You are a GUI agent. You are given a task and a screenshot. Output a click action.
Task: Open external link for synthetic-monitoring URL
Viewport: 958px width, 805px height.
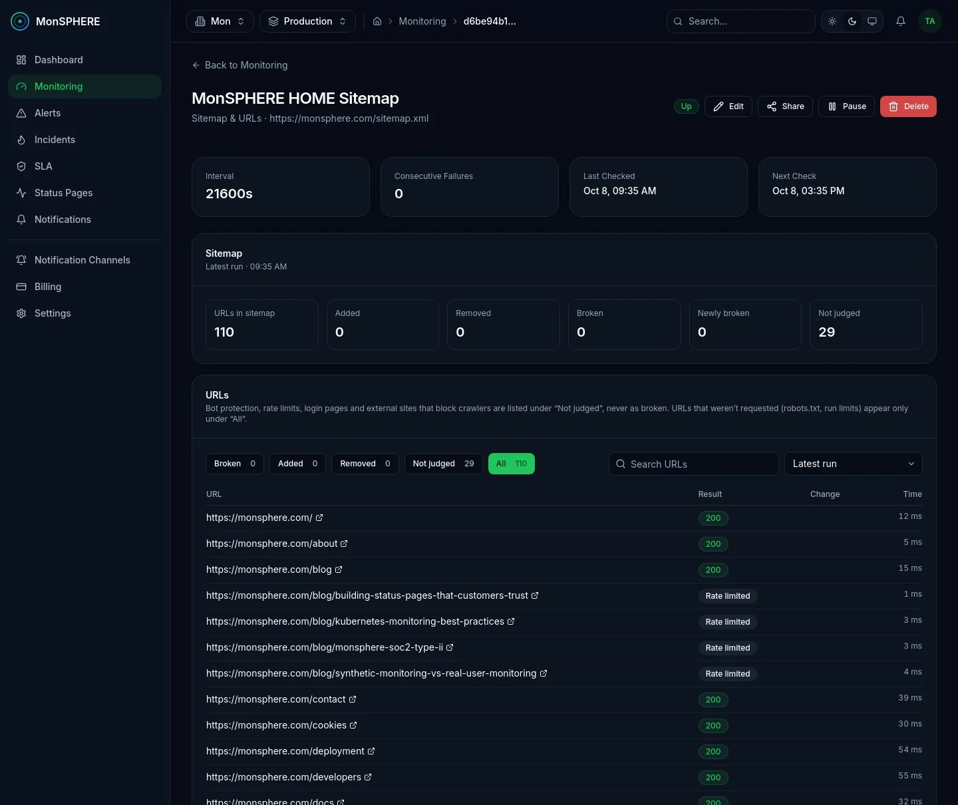coord(544,673)
